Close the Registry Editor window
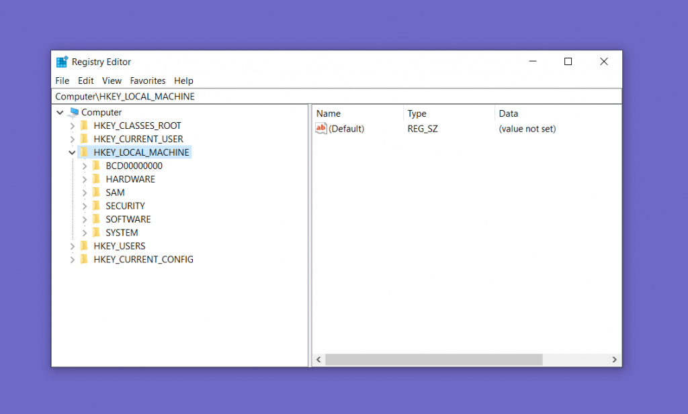This screenshot has height=414, width=688. tap(604, 61)
